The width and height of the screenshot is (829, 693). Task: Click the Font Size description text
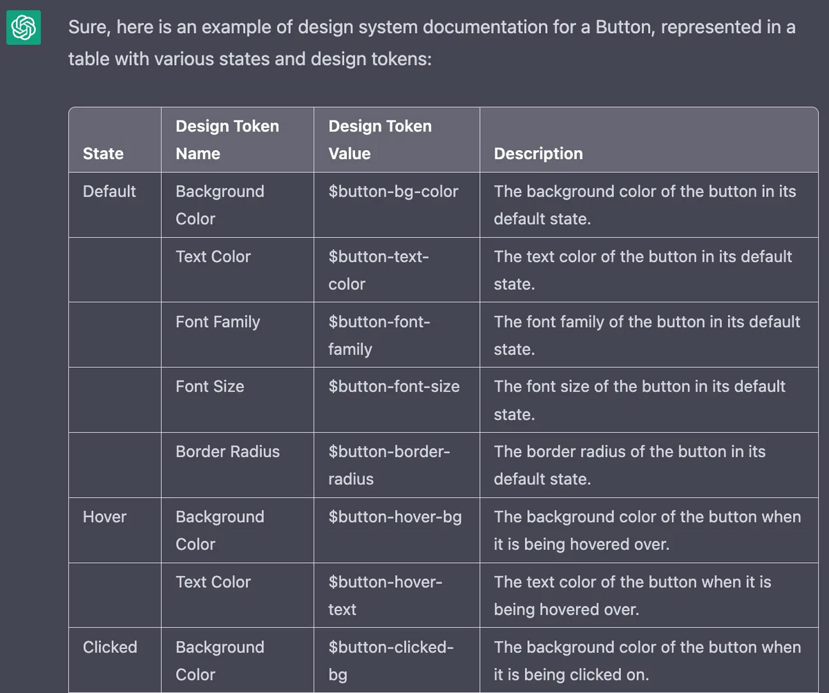[x=640, y=400]
